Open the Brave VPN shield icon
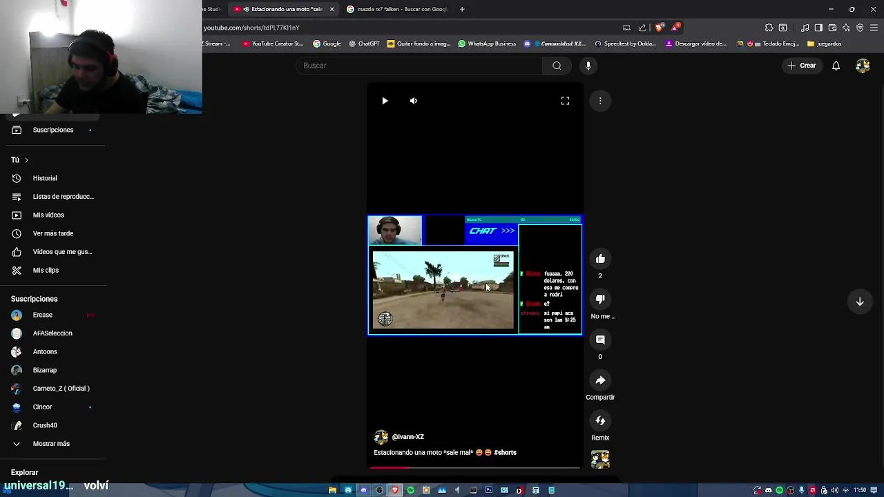 860,28
